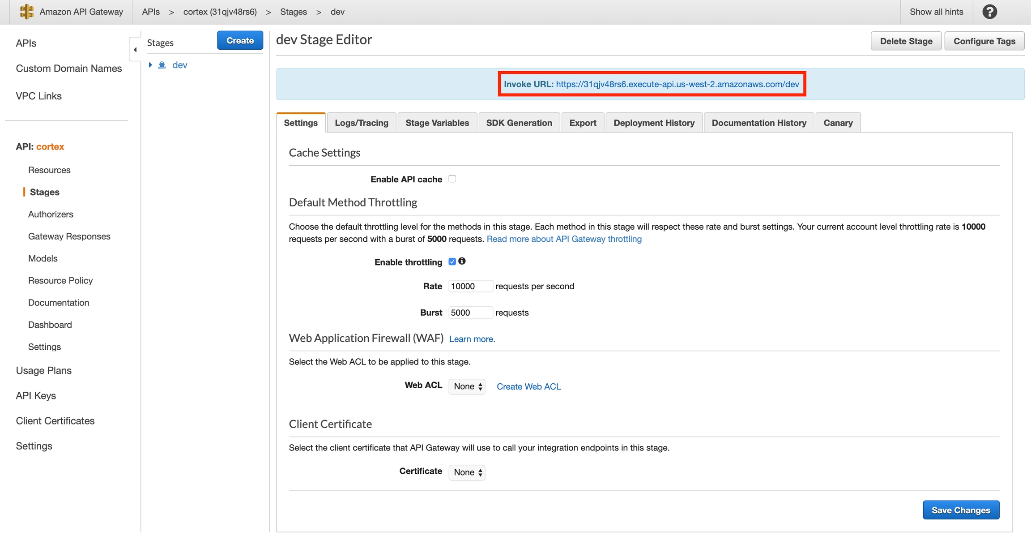
Task: Expand the dev stage tree node
Action: click(x=150, y=65)
